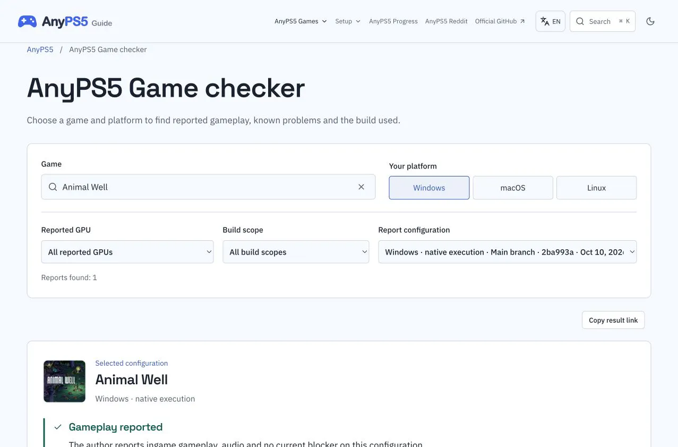Expand the Report configuration dropdown
This screenshot has height=447, width=678.
point(507,252)
